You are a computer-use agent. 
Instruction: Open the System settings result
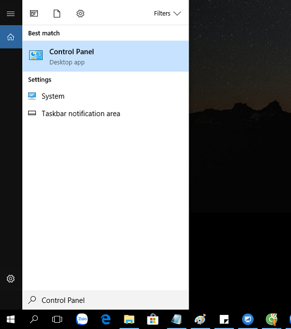click(x=53, y=96)
